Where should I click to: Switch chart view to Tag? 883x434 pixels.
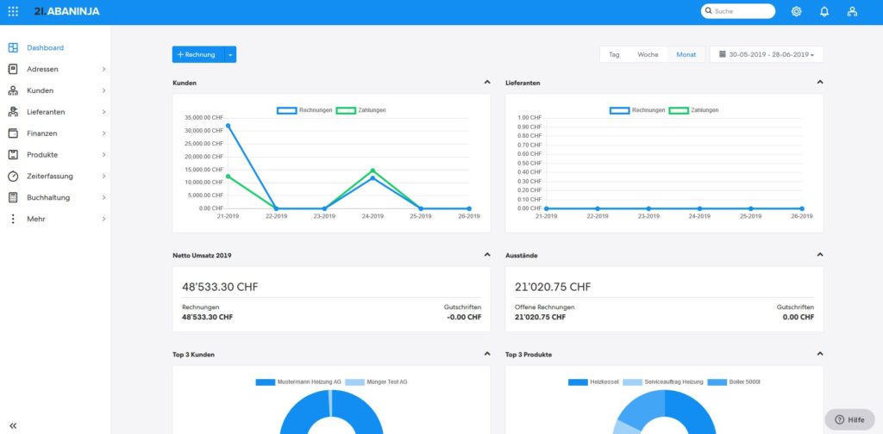click(614, 54)
